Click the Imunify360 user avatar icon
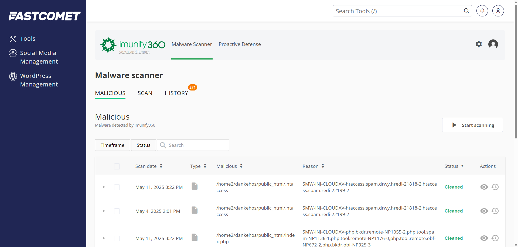 (x=493, y=44)
